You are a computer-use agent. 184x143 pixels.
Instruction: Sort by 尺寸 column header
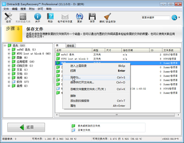coord(113,50)
